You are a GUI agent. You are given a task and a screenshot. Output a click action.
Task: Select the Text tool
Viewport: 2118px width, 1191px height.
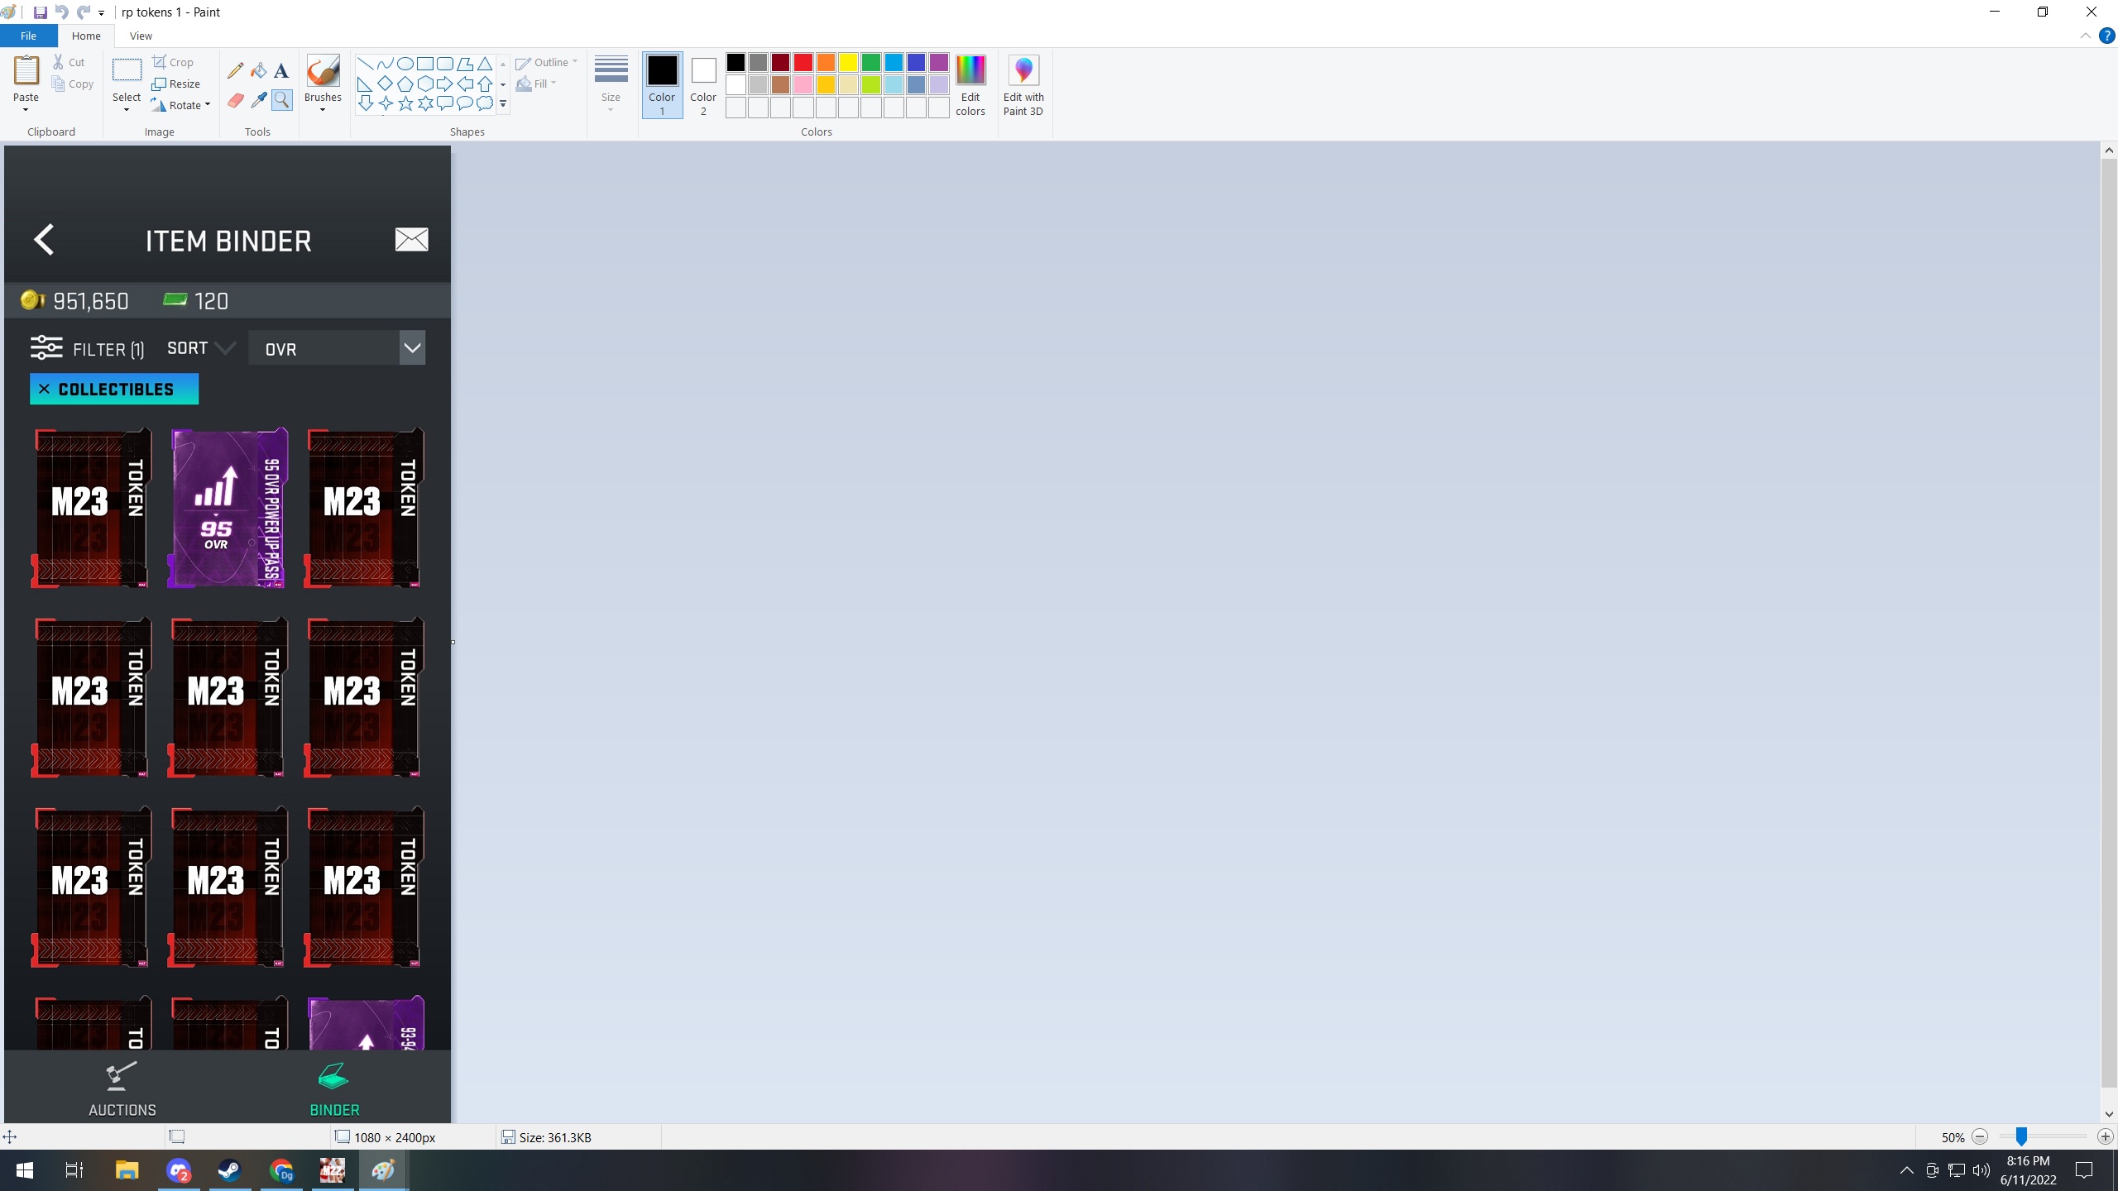click(281, 71)
